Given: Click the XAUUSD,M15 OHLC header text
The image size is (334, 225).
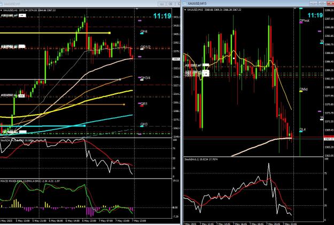Looking at the screenshot, I should [x=214, y=10].
